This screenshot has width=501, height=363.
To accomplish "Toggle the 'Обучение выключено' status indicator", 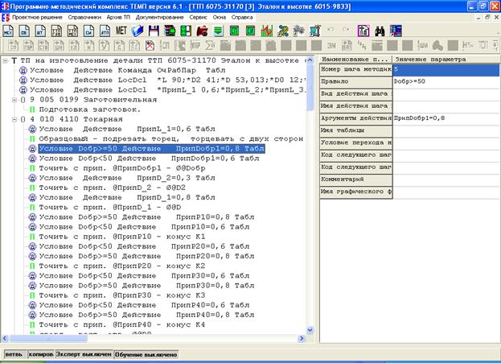I will tap(145, 354).
